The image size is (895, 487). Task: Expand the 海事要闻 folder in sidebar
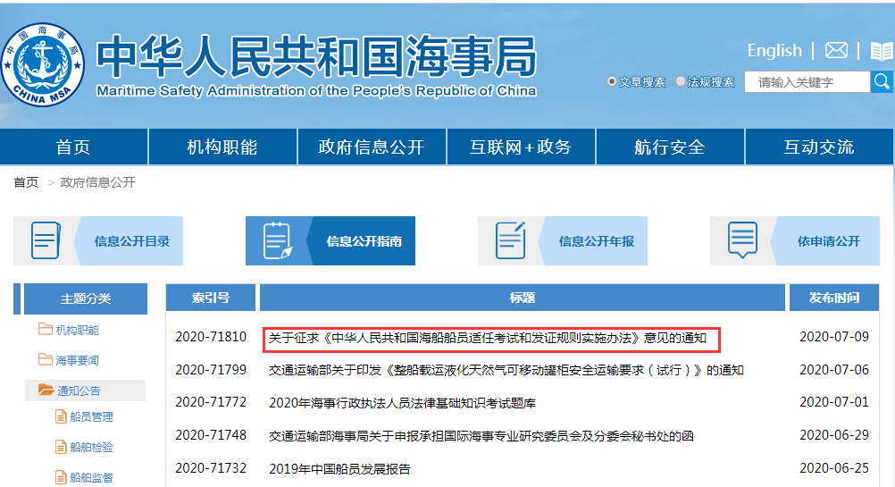[46, 360]
